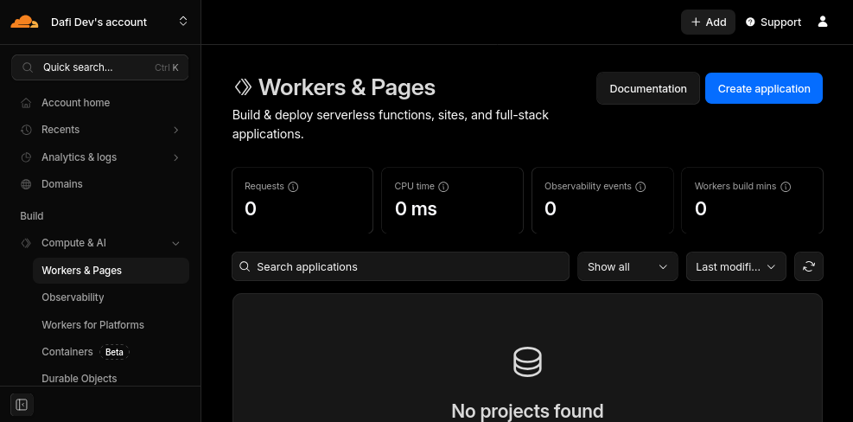Open Observability in sidebar

tap(73, 297)
